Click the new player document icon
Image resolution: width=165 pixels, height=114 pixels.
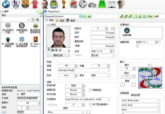[135, 16]
